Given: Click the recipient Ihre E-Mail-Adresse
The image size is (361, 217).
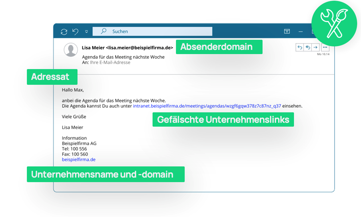Looking at the screenshot, I should point(110,63).
